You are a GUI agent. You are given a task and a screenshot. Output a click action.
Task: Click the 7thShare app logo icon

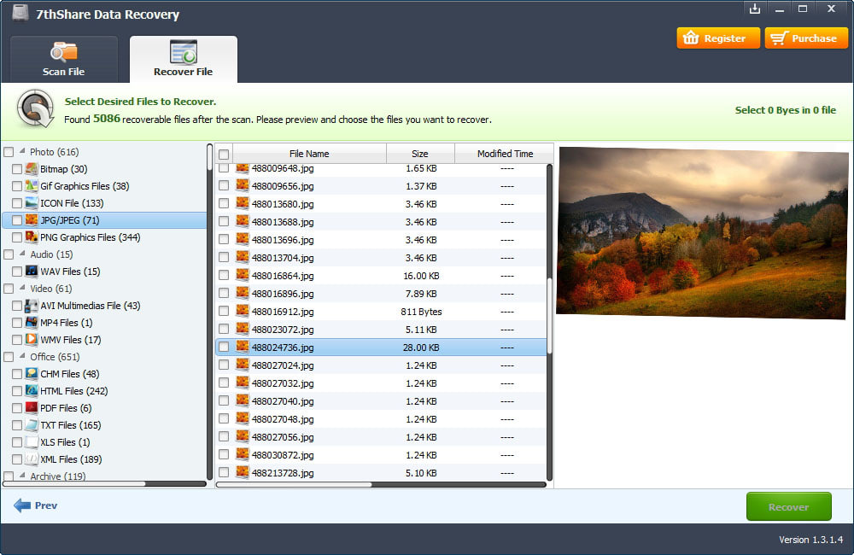[x=20, y=13]
